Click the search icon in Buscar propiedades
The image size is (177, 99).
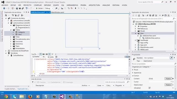(175, 64)
